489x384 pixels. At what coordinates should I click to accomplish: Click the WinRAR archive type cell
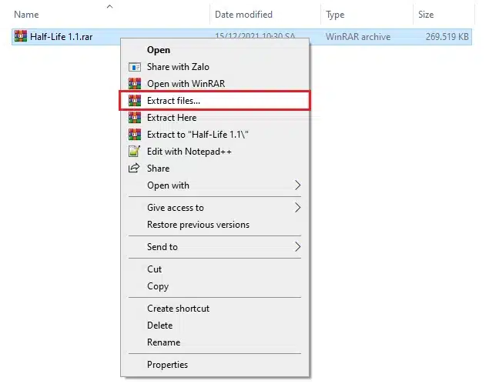358,37
